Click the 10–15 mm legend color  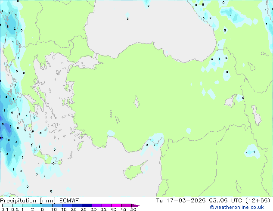57,205
